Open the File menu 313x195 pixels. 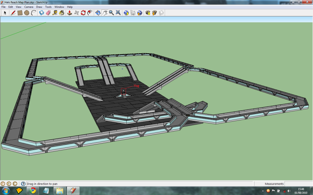3,7
